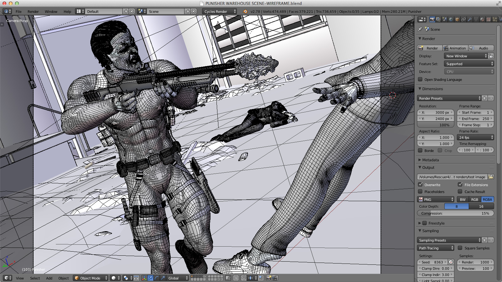Screen dimensions: 502x282
Task: Click the seed animate clock icon
Action: click(451, 262)
